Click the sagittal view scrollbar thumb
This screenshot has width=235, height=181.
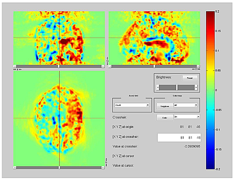click(x=154, y=66)
